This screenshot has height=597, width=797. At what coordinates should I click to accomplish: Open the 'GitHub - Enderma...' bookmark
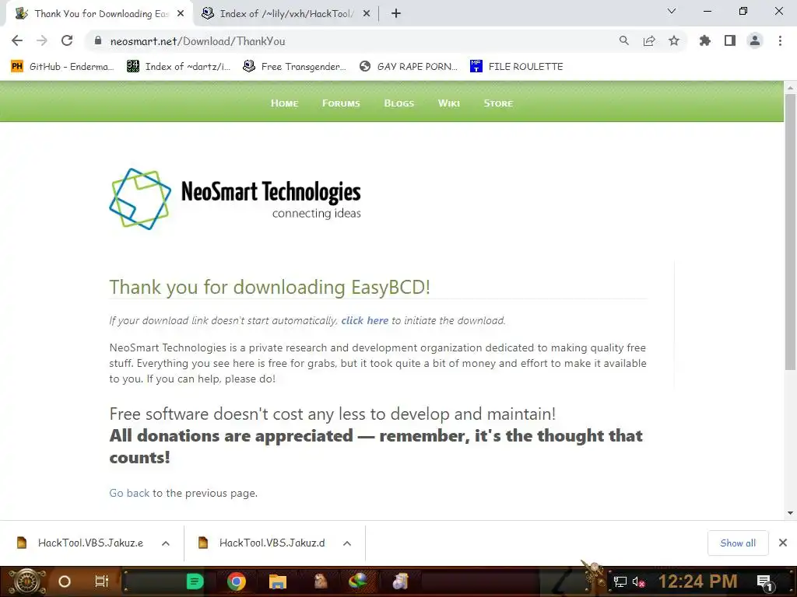(63, 67)
